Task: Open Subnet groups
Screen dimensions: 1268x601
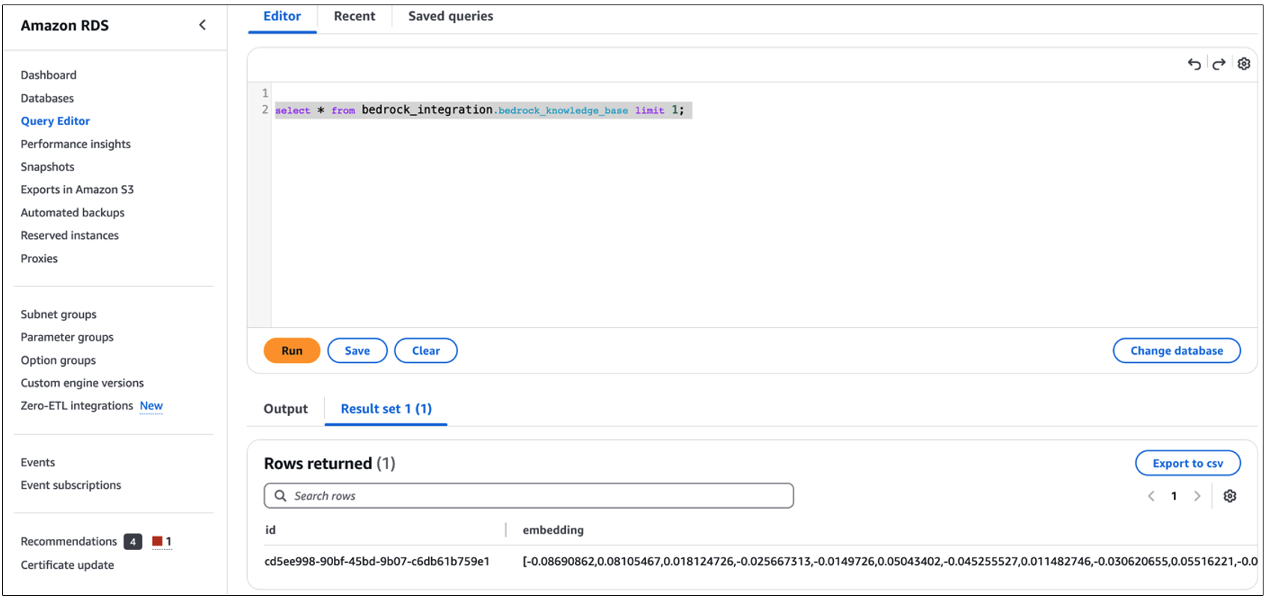Action: pos(58,314)
